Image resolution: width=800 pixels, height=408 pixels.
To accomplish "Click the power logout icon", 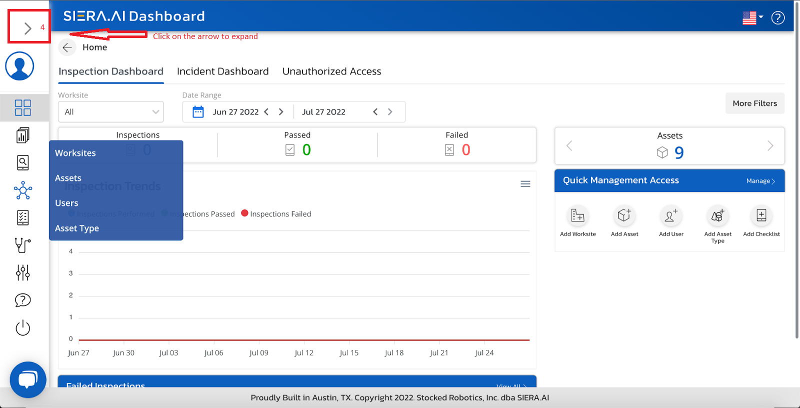I will pyautogui.click(x=23, y=328).
